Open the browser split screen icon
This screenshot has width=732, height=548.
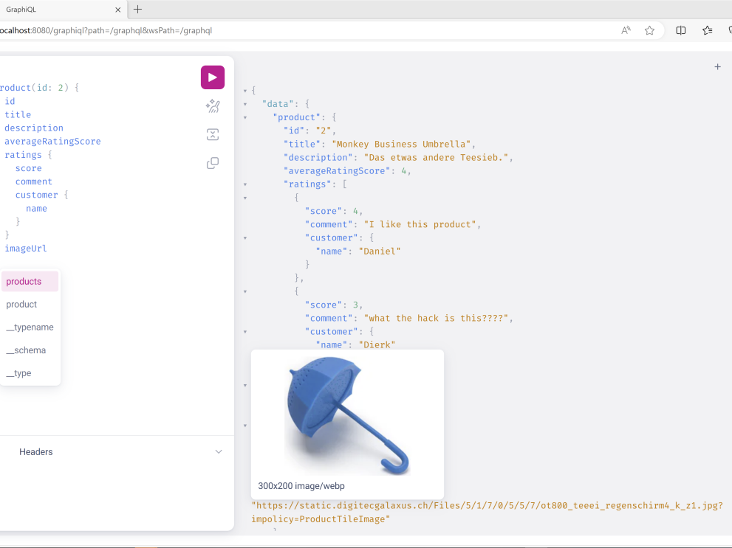681,30
